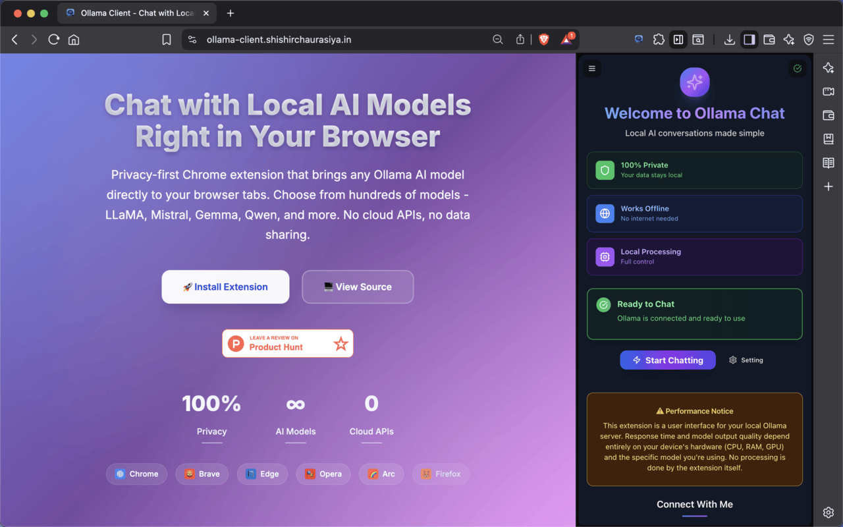Image resolution: width=843 pixels, height=527 pixels.
Task: Open Leo AI sparkle icon in the sidebar
Action: click(828, 68)
